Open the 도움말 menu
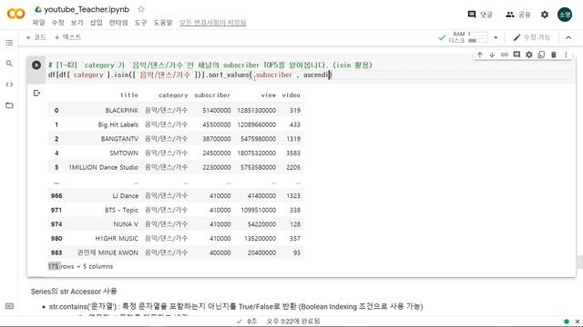Image resolution: width=583 pixels, height=327 pixels. (163, 23)
